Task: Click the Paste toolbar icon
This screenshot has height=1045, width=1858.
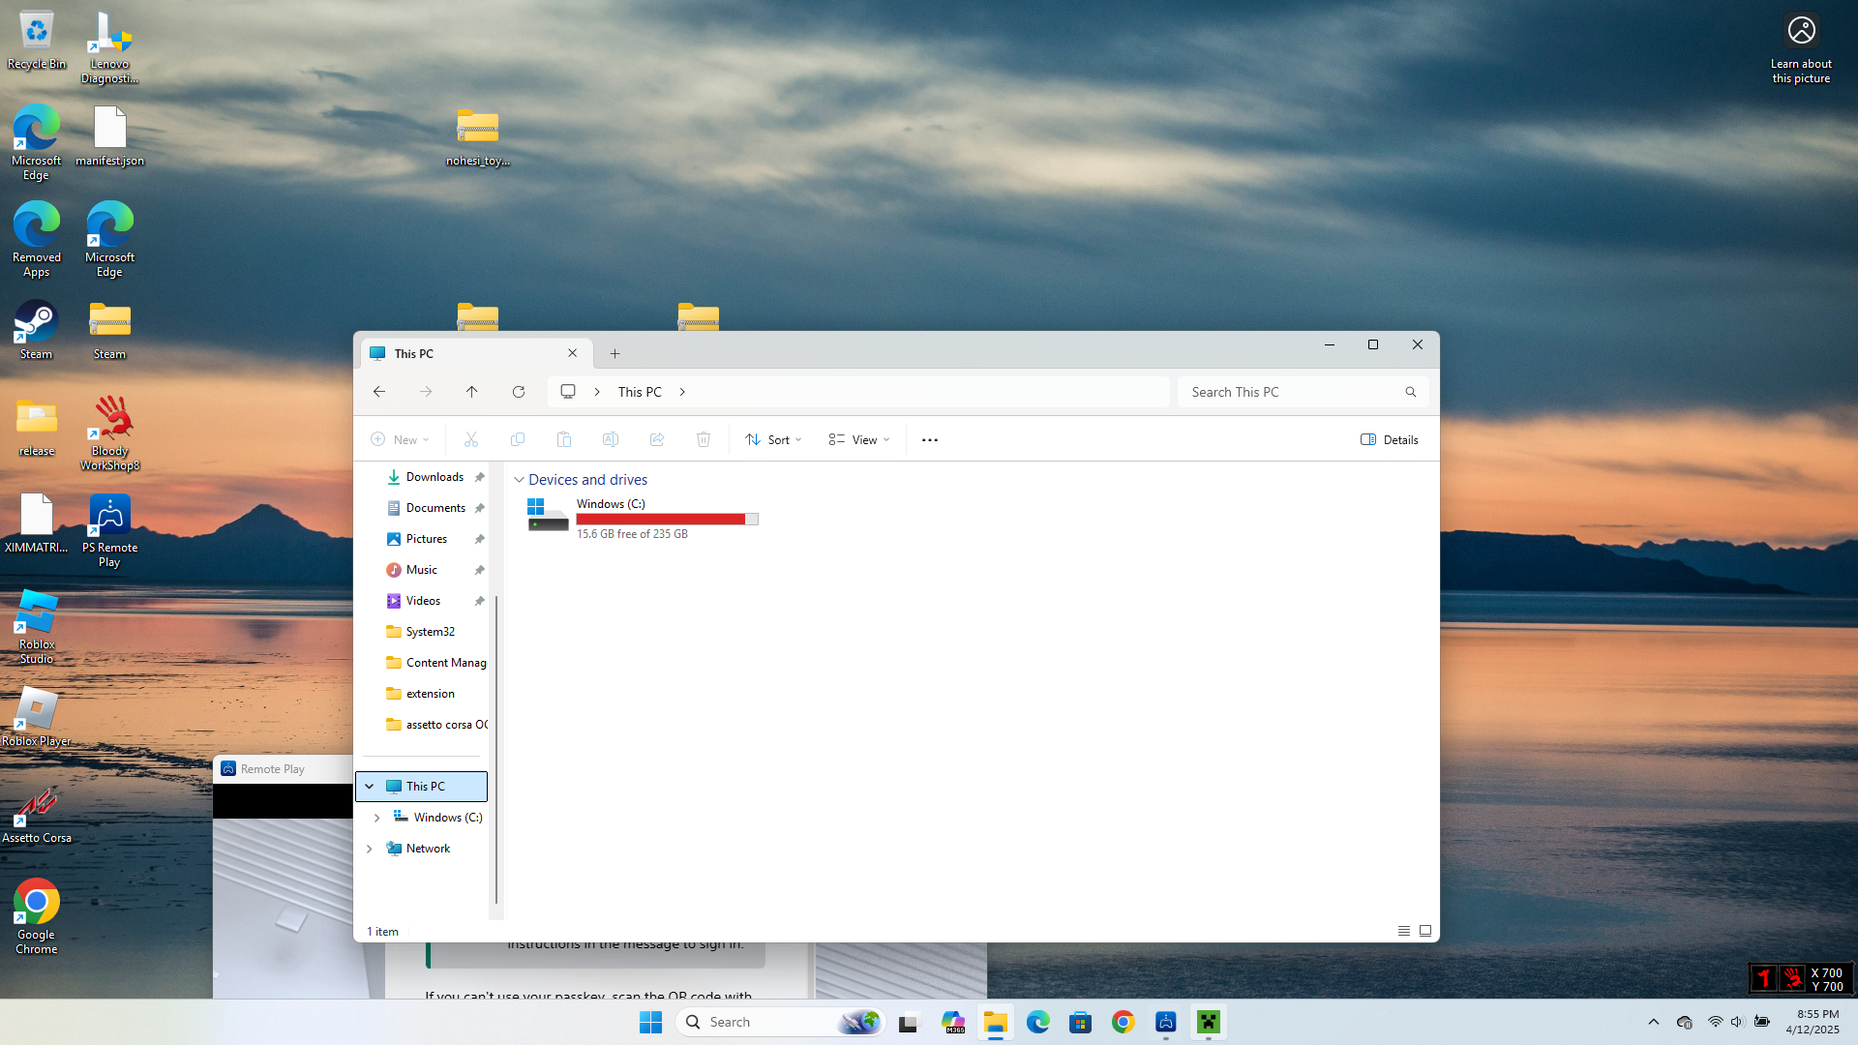Action: point(564,439)
